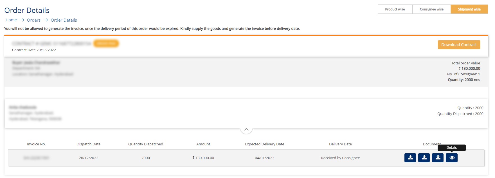This screenshot has height=178, width=495.
Task: Click the second download icon in Document column
Action: tap(424, 158)
